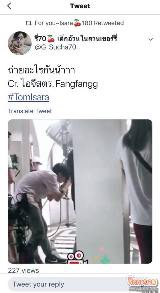Open the author's Thai display name

click(76, 39)
